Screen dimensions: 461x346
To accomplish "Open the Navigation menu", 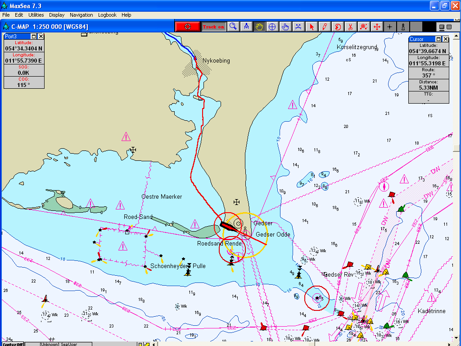I will [81, 15].
